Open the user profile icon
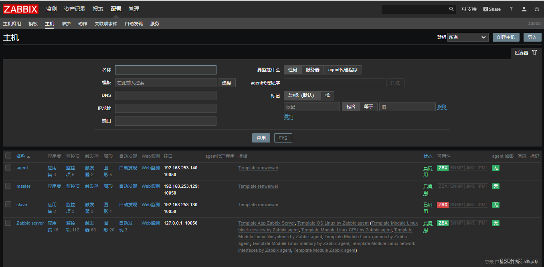The image size is (544, 267). pos(524,9)
